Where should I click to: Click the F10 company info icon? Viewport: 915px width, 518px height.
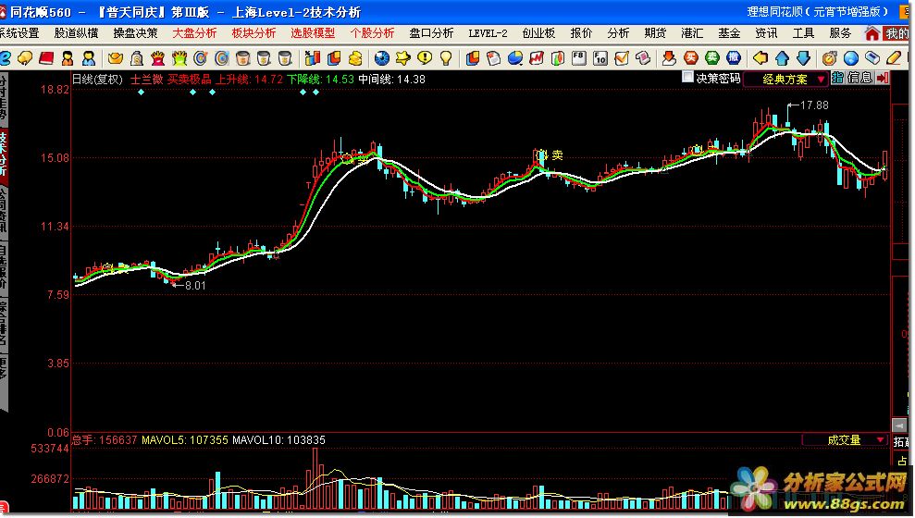[600, 57]
